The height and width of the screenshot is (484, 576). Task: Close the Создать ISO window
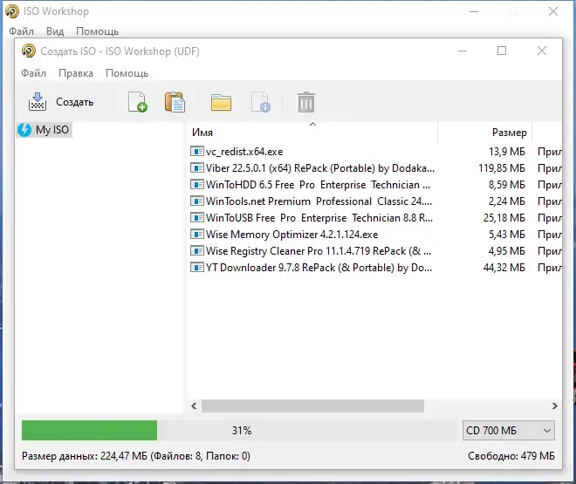(542, 51)
